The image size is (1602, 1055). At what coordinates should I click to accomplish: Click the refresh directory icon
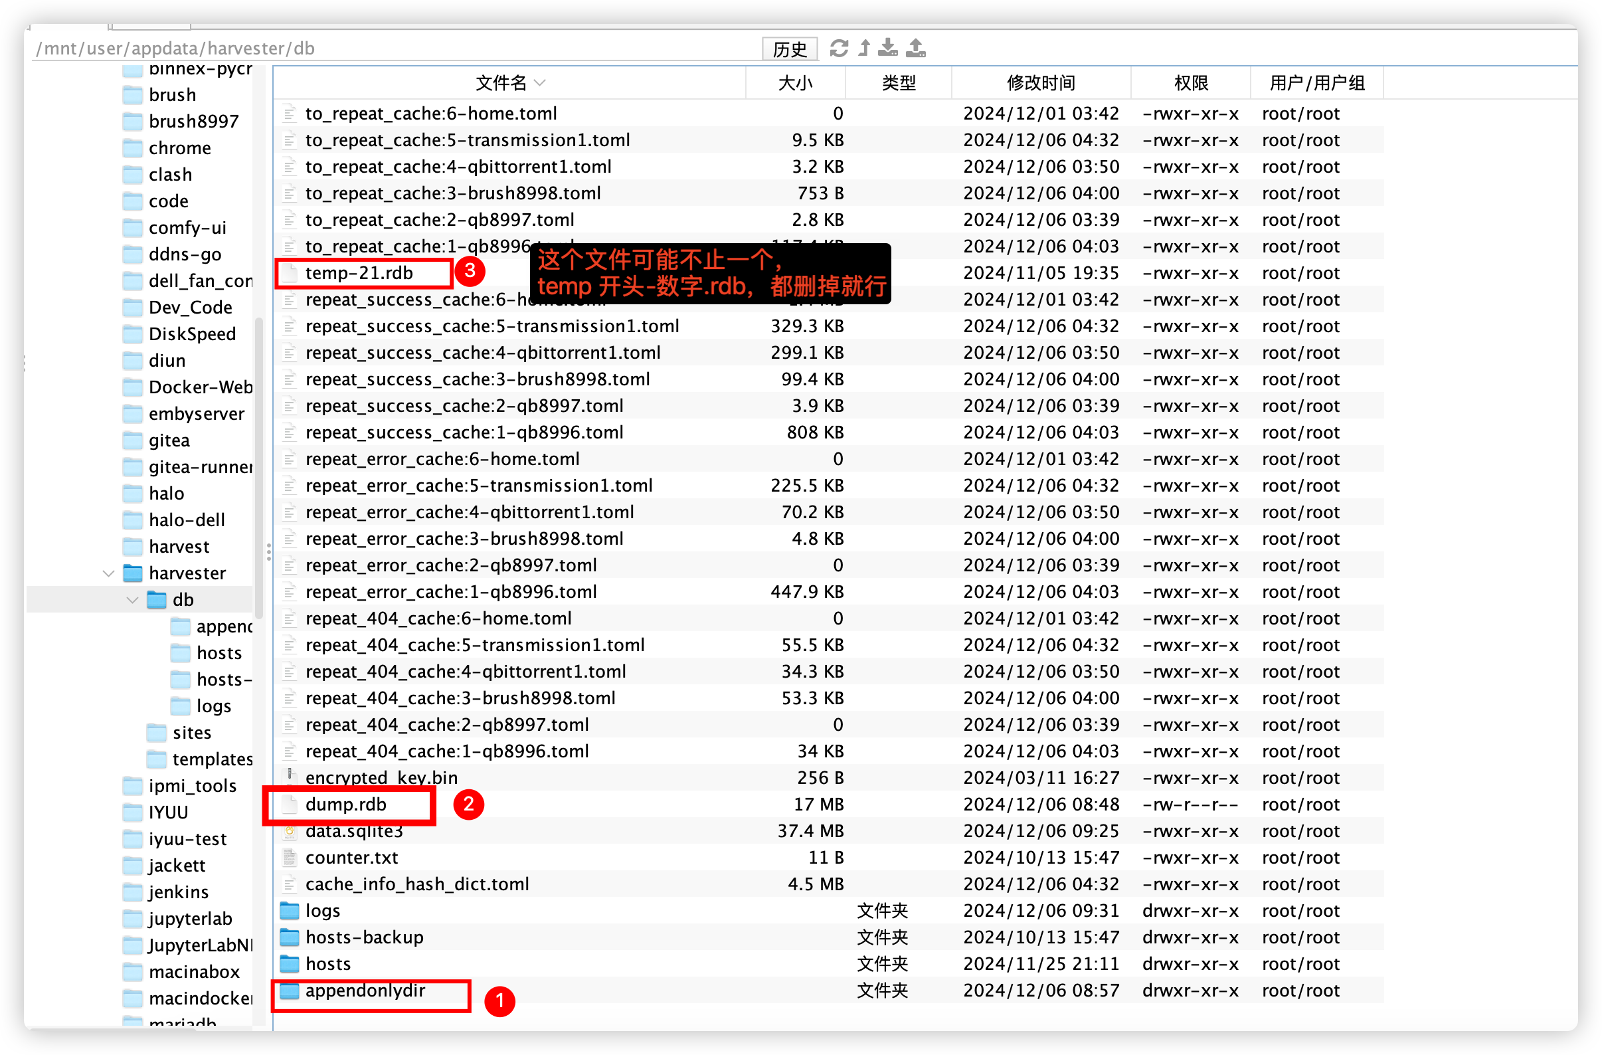[x=839, y=48]
